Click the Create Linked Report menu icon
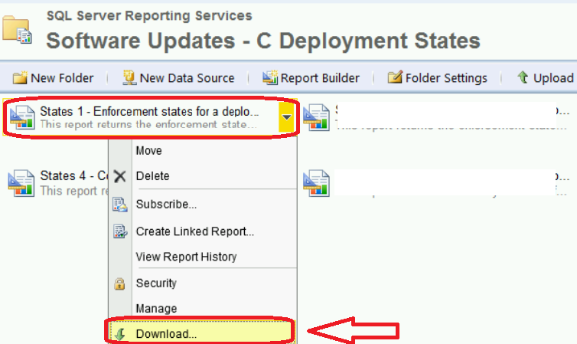Viewport: 577px width, 344px height. pos(120,231)
